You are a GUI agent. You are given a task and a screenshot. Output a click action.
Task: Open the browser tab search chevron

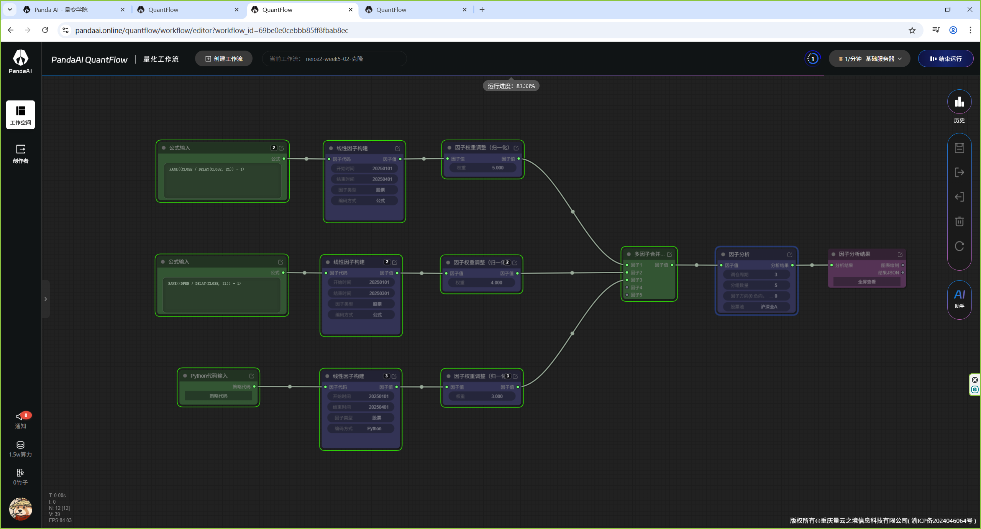click(x=10, y=10)
